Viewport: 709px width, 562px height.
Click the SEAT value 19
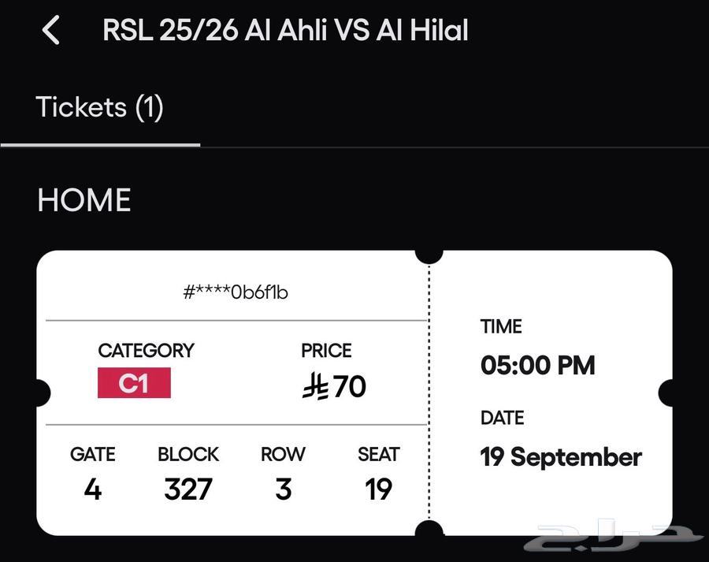click(379, 489)
